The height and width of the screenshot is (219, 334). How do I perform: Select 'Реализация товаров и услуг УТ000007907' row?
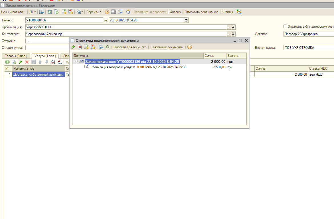coord(159,67)
